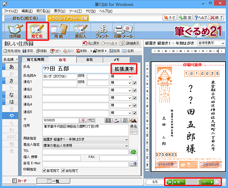Click 保存 save icon
The image size is (228, 188).
click(x=28, y=51)
